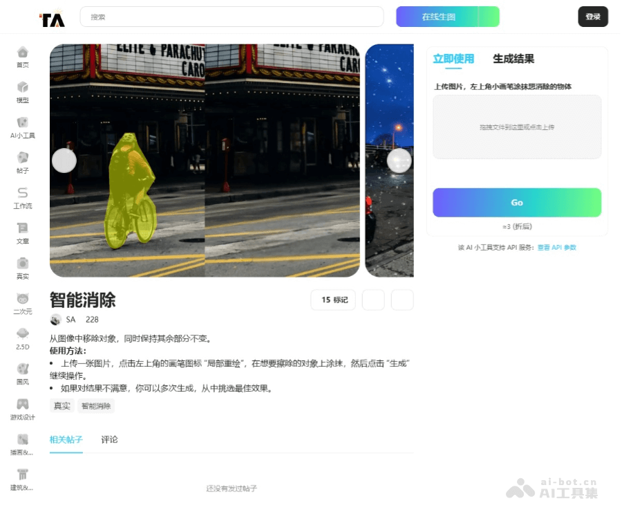Screen dimensions: 622x519
Task: Select the 二次元 anime category icon
Action: pos(23,304)
